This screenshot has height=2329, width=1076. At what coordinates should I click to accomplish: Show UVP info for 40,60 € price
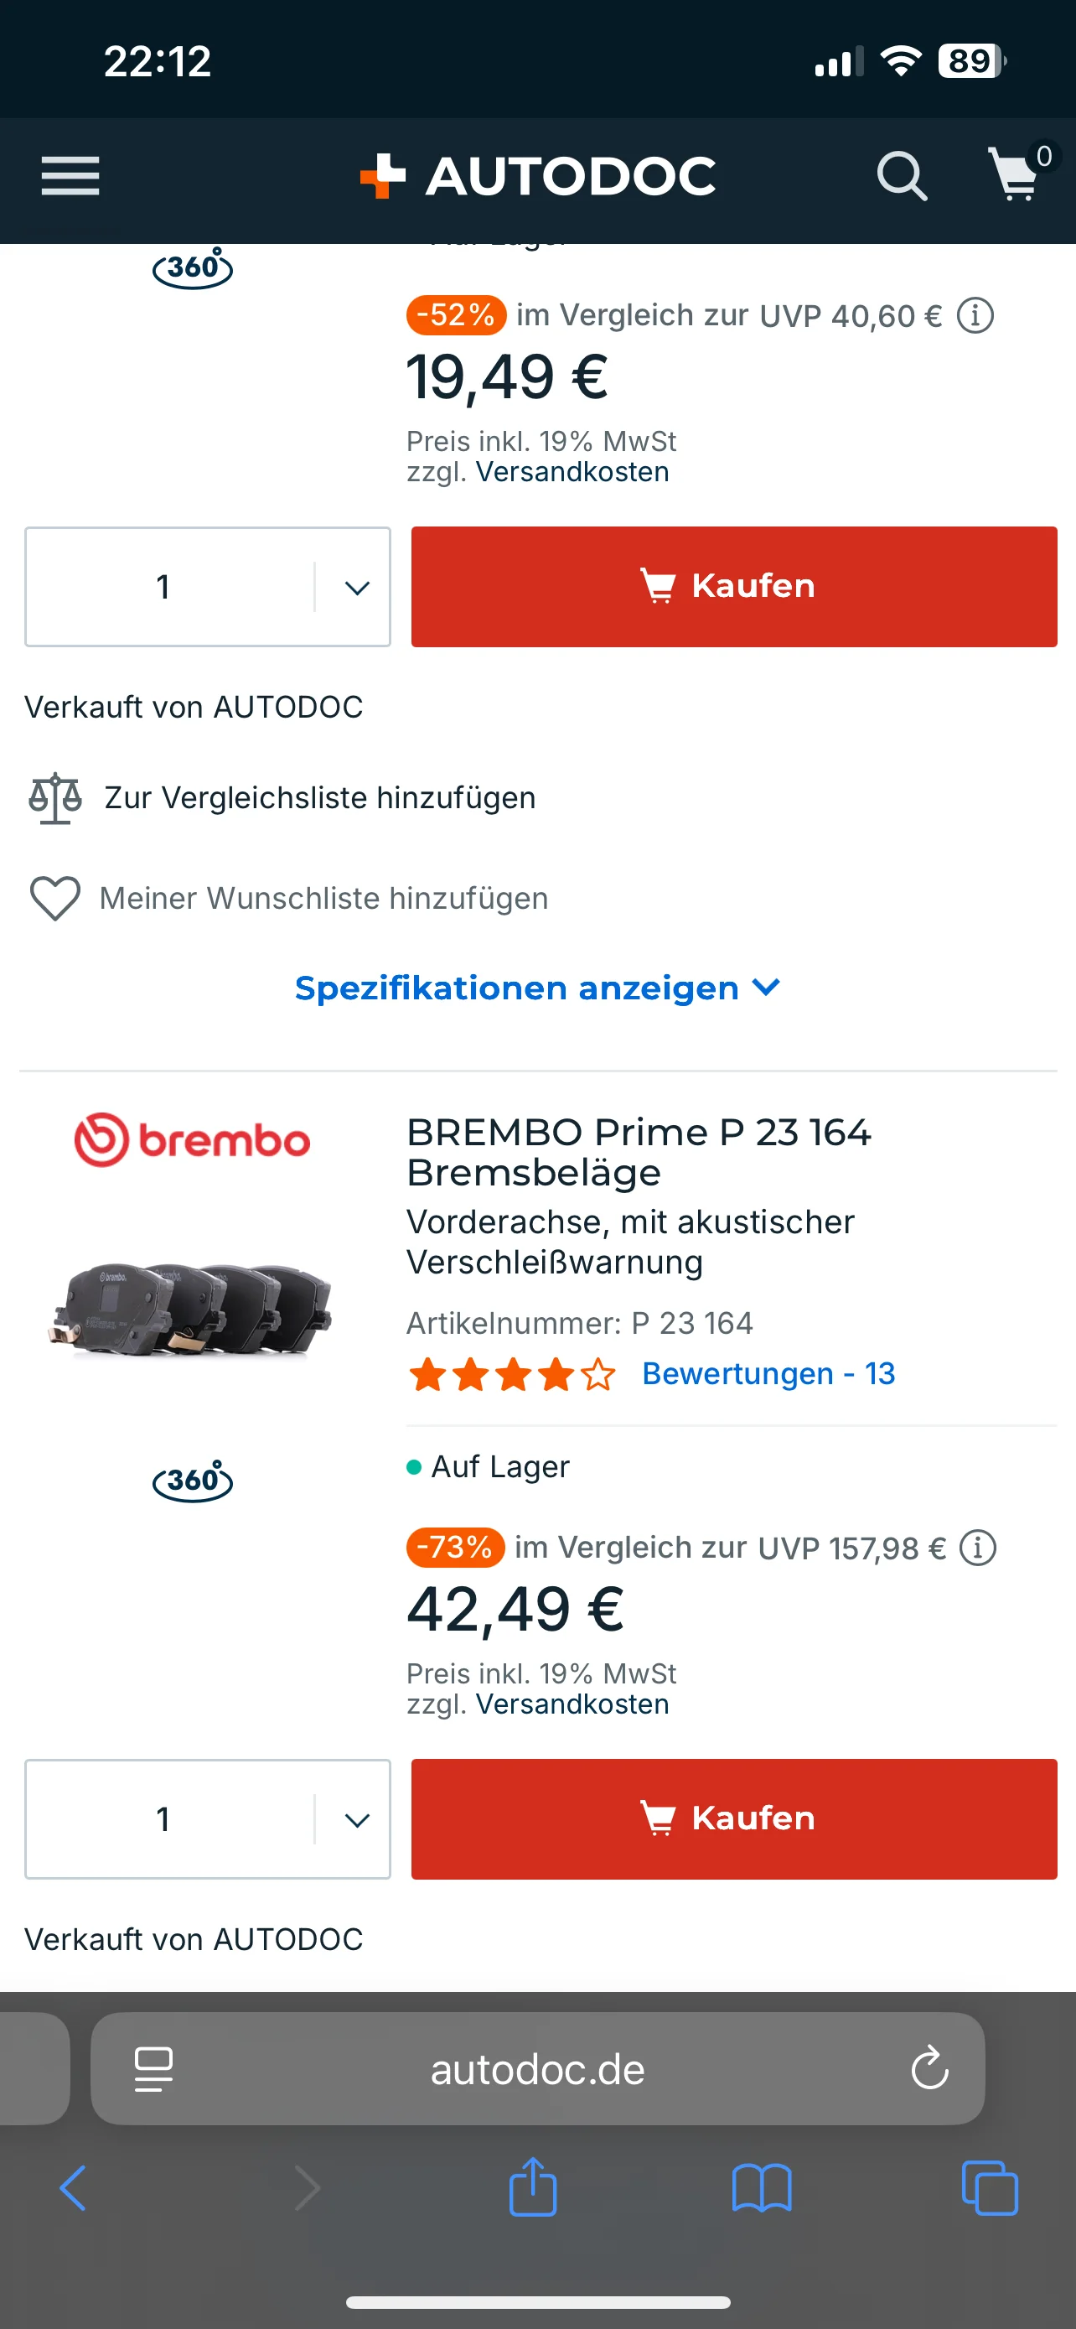pos(975,315)
